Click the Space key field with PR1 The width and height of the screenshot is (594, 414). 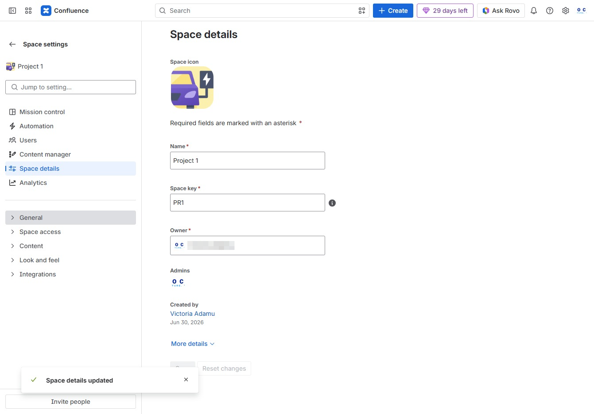point(248,203)
